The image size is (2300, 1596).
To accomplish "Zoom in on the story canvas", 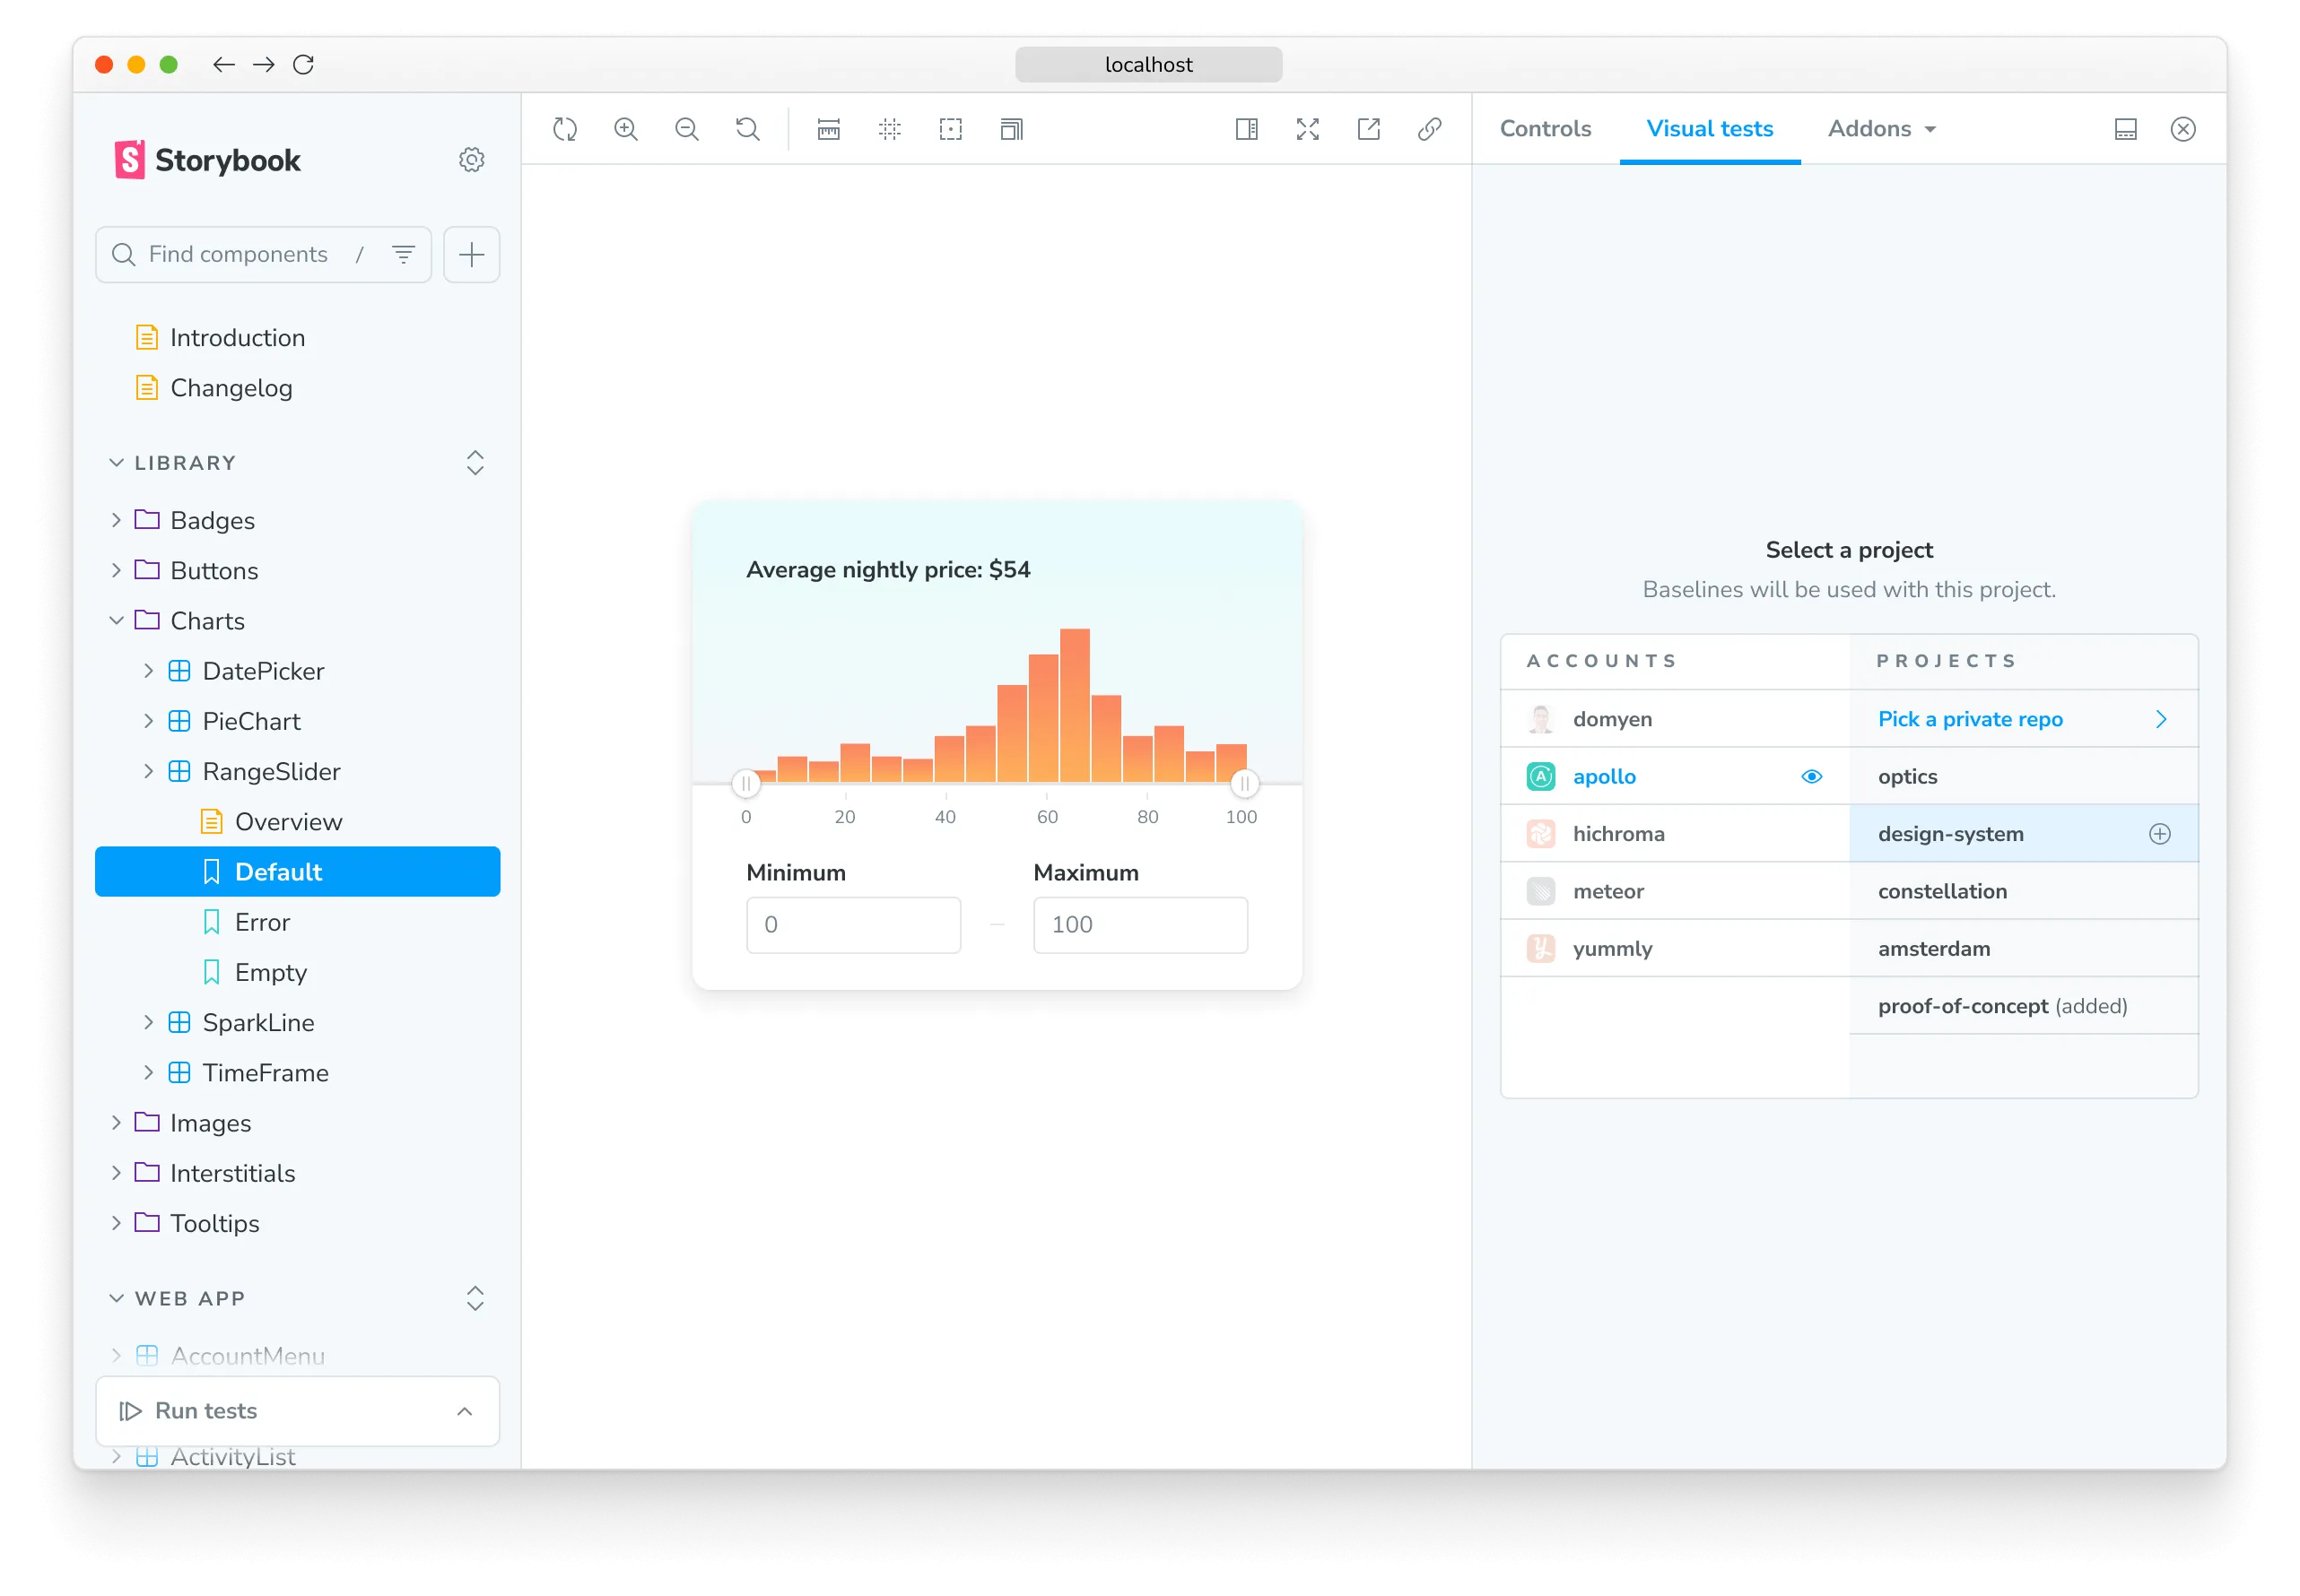I will point(625,129).
